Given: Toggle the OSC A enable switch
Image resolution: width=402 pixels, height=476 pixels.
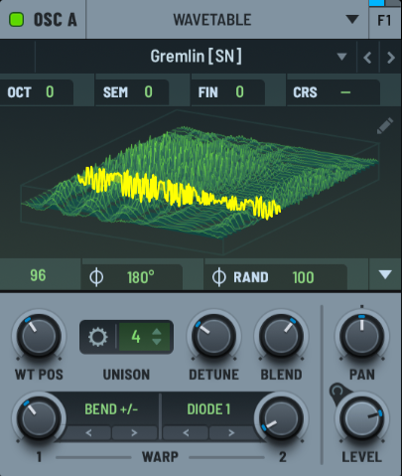Looking at the screenshot, I should coord(16,20).
